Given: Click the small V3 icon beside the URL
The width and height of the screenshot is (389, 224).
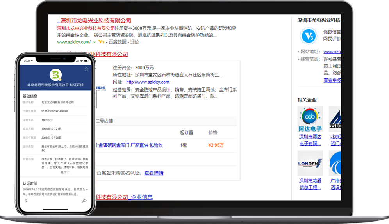Looking at the screenshot, I should [102, 42].
